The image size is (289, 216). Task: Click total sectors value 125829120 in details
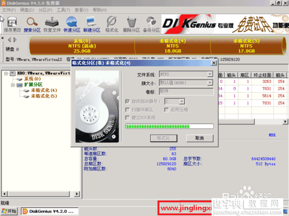(166, 164)
